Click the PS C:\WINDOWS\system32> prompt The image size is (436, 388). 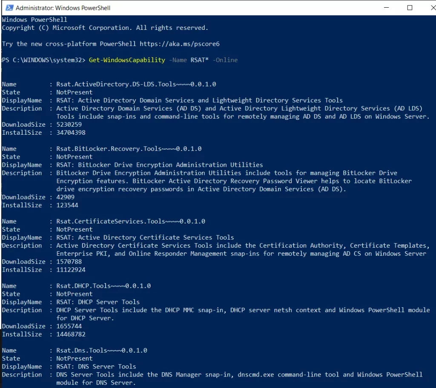pyautogui.click(x=43, y=60)
